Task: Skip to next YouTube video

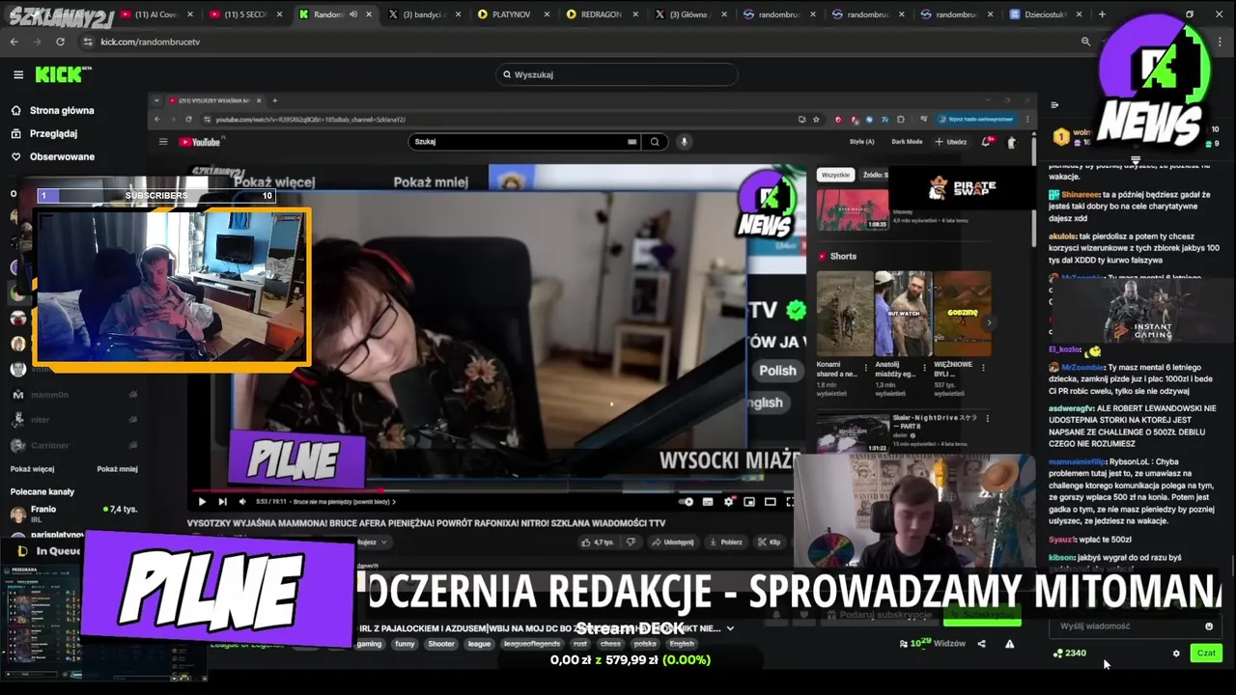Action: pos(222,502)
